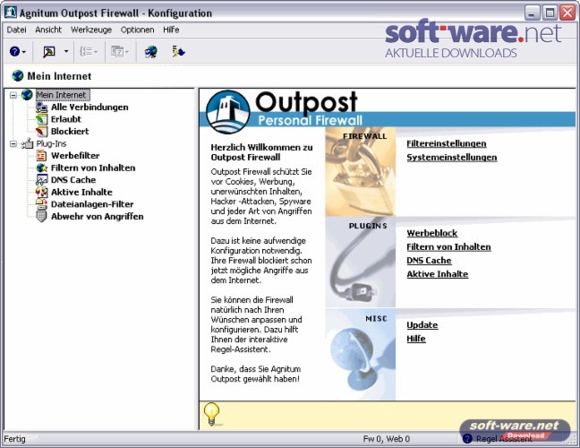580x448 pixels.
Task: Select Mein Internet tree label
Action: [x=62, y=95]
